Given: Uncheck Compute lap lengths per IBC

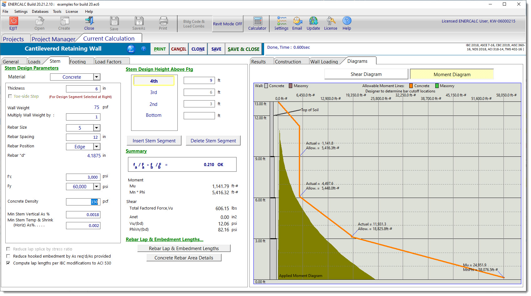Looking at the screenshot, I should [8, 263].
